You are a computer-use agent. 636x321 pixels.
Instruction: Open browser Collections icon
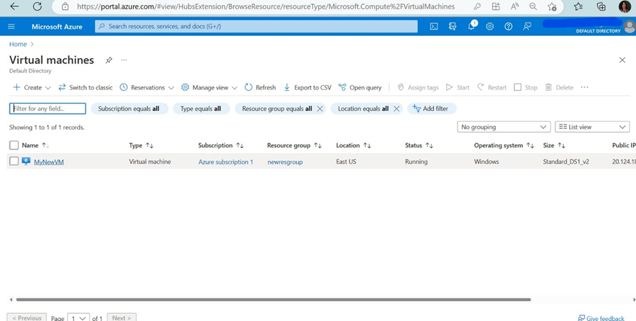(x=601, y=6)
